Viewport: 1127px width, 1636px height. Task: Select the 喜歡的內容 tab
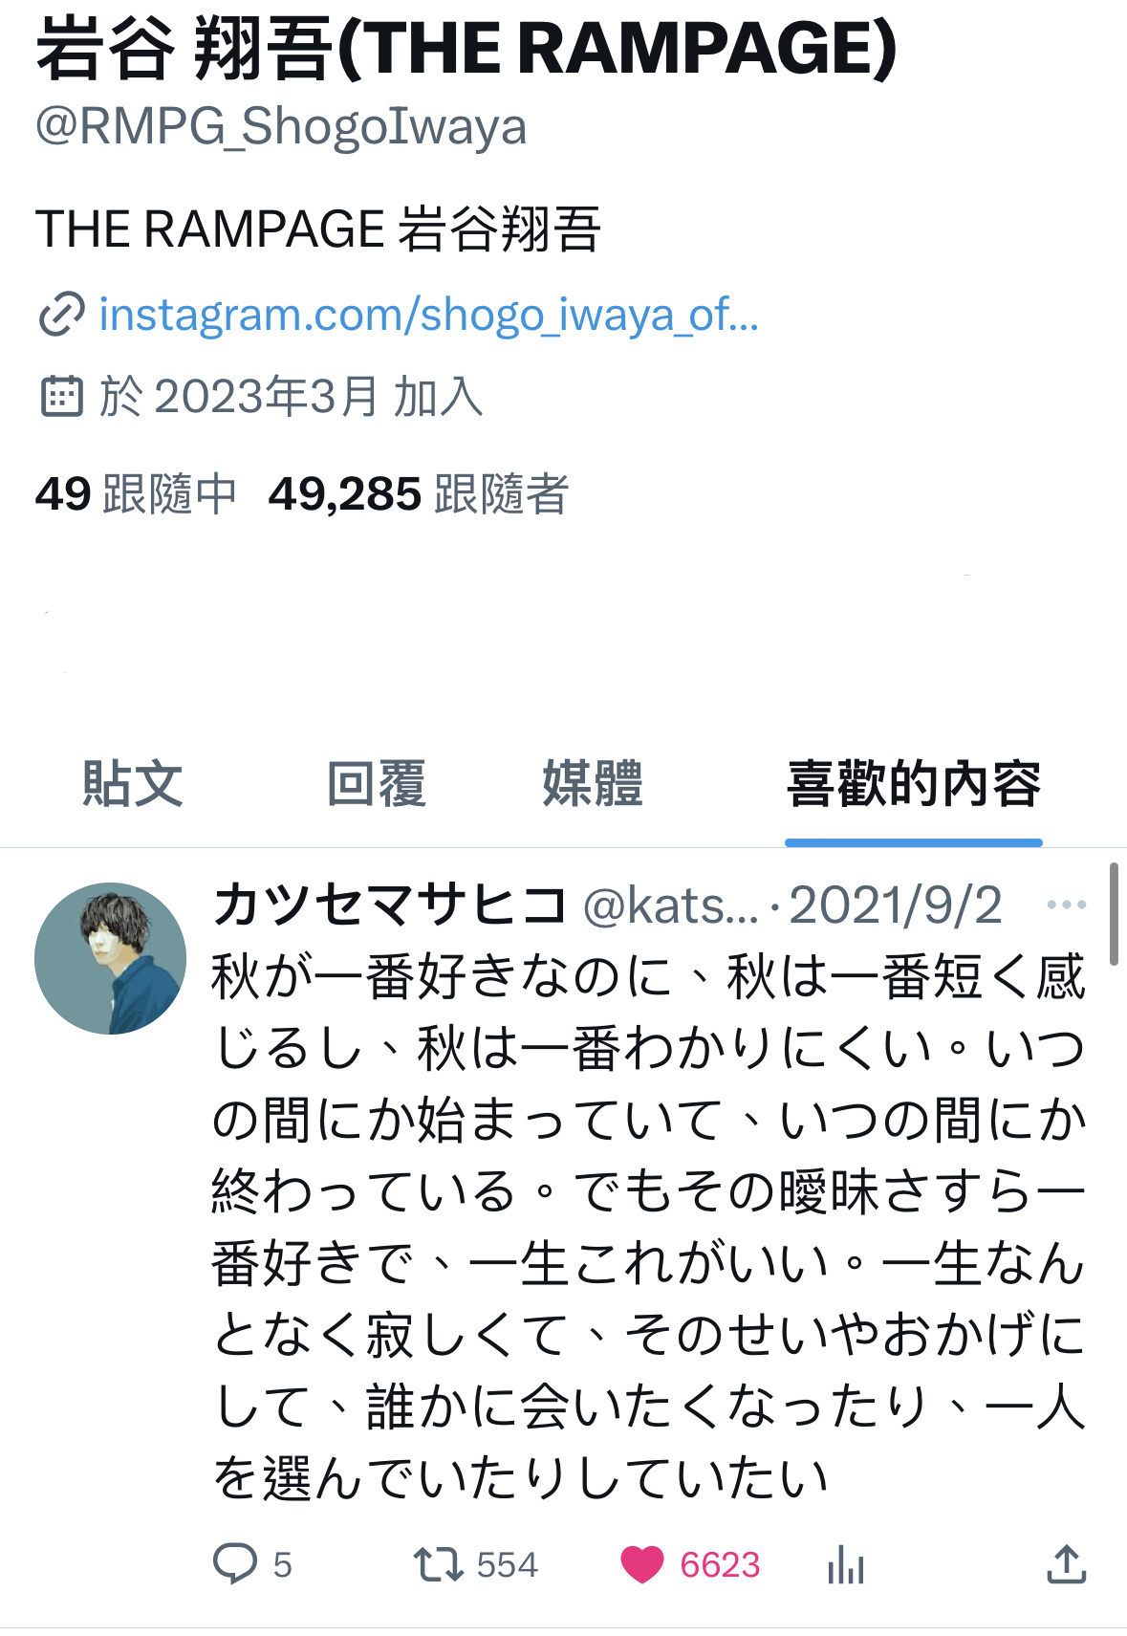click(x=914, y=784)
